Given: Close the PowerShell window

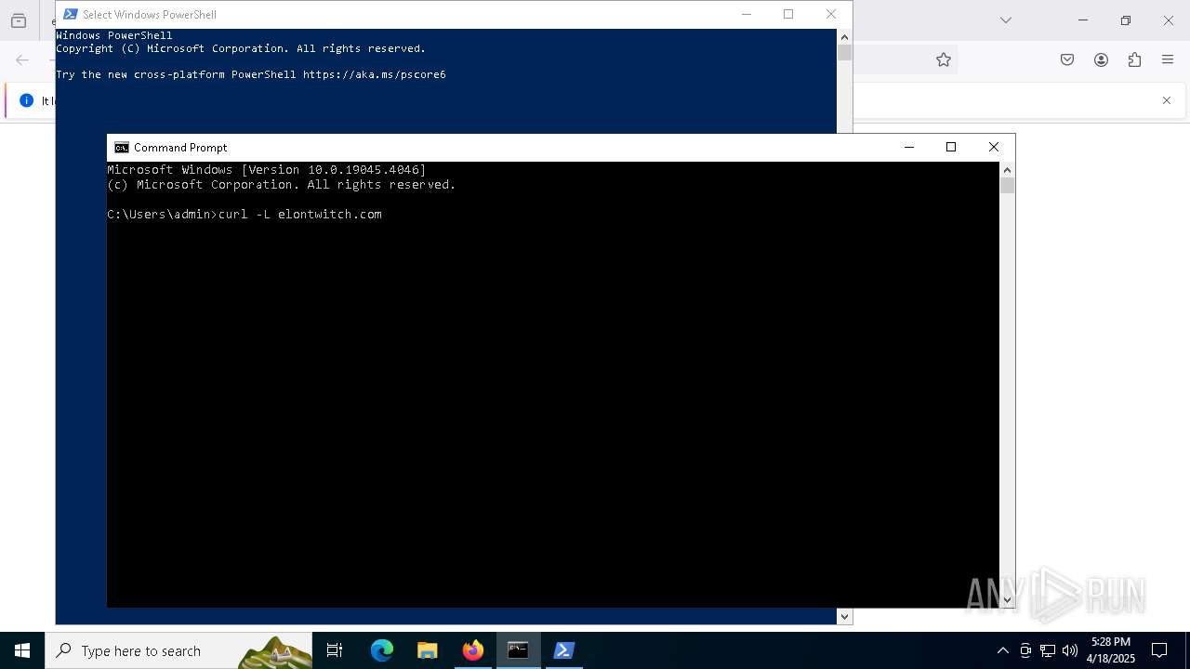Looking at the screenshot, I should pyautogui.click(x=831, y=14).
